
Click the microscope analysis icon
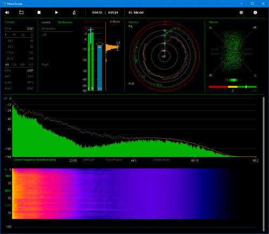pos(74,12)
